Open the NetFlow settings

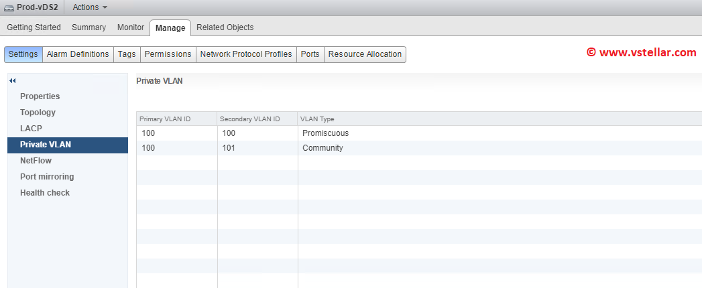[x=36, y=161]
